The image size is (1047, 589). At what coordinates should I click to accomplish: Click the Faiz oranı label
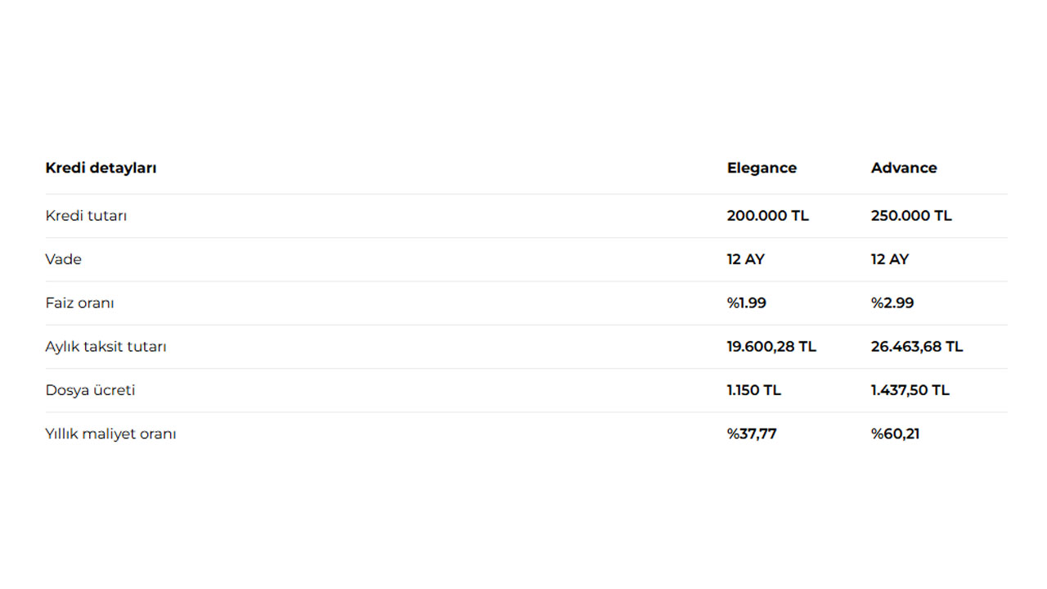pyautogui.click(x=79, y=303)
